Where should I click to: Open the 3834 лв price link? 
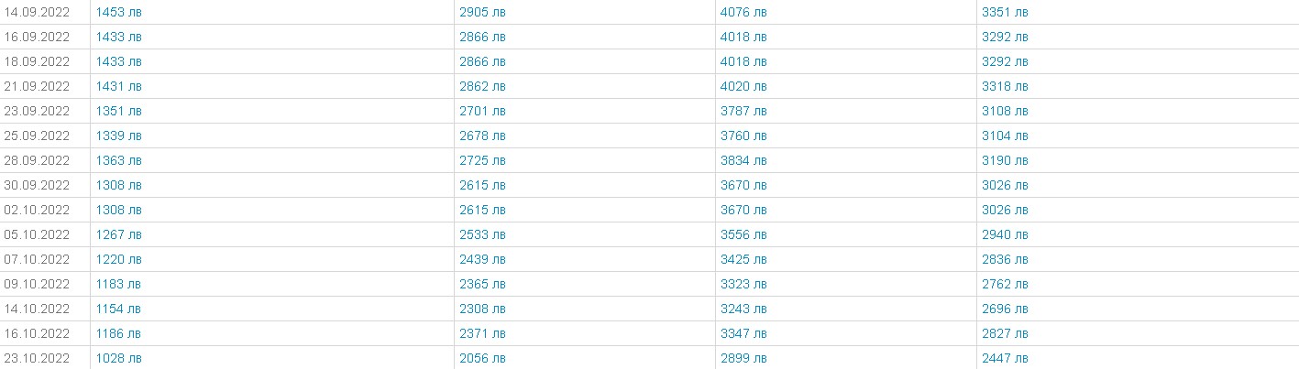click(743, 160)
